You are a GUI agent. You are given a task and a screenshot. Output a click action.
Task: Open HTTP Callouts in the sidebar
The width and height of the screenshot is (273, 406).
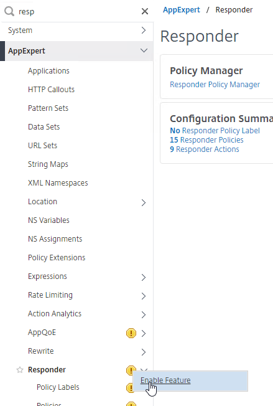(51, 89)
